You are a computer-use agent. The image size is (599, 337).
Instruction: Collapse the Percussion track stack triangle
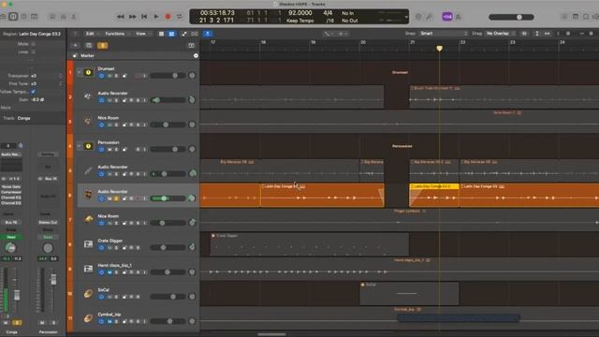(x=79, y=146)
